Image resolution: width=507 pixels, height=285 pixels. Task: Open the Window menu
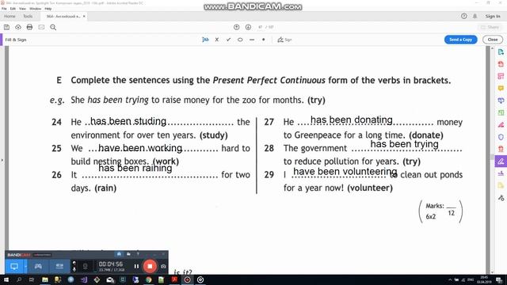(35, 9)
